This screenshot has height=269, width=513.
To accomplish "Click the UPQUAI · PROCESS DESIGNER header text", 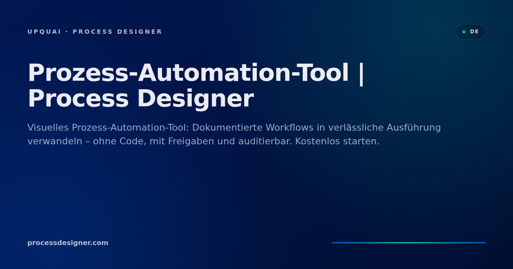I will point(94,32).
